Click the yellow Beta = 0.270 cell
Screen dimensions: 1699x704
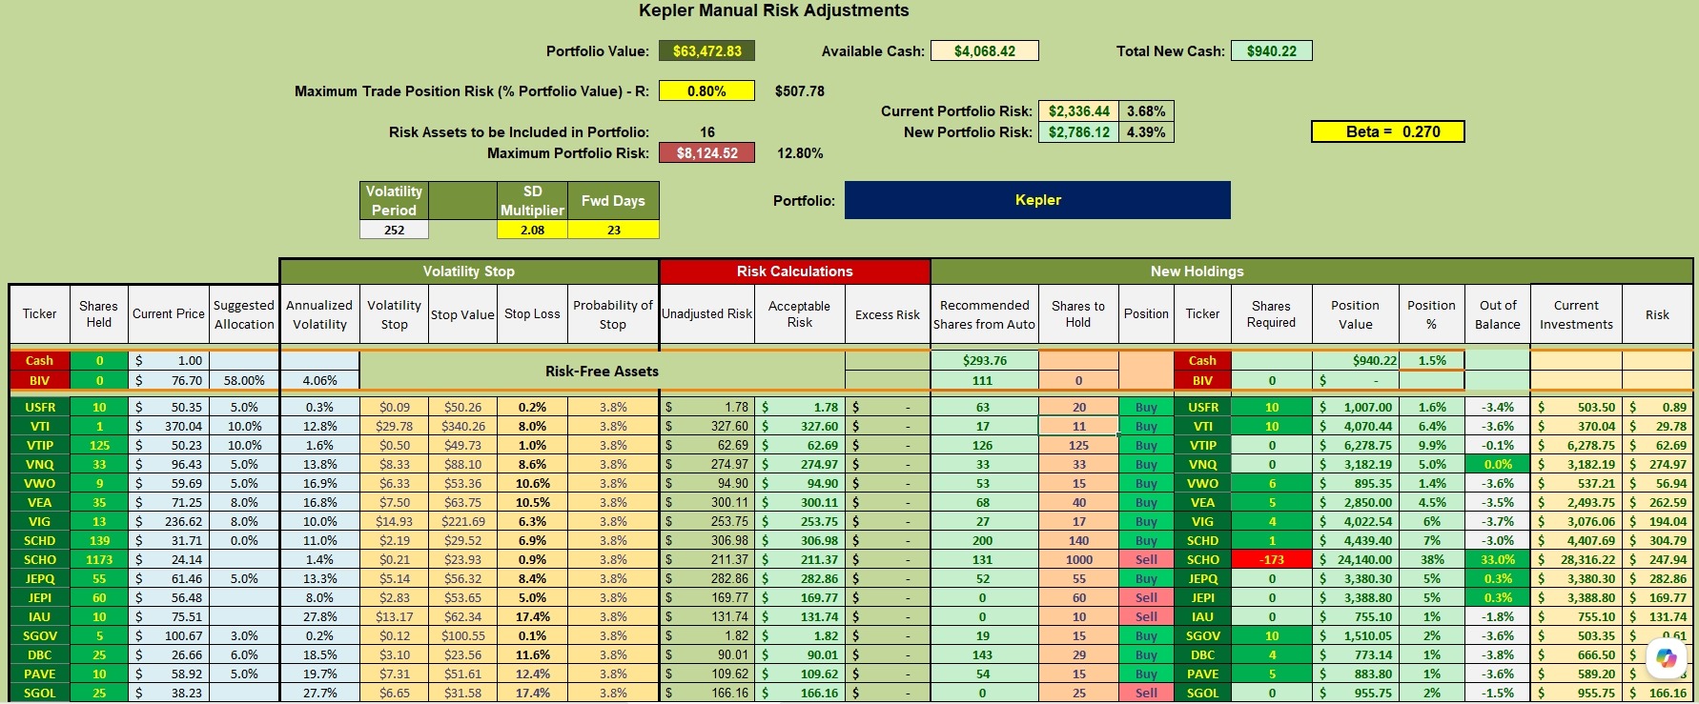click(x=1388, y=131)
